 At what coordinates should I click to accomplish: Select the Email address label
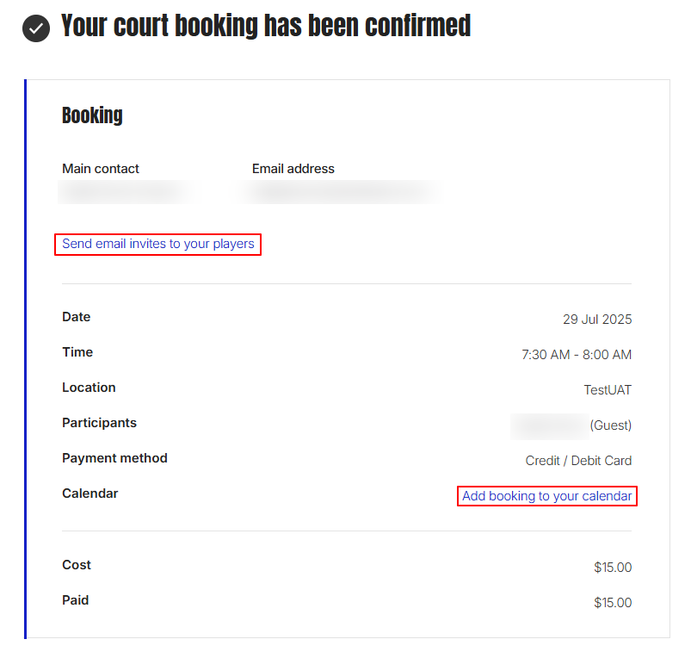tap(293, 169)
